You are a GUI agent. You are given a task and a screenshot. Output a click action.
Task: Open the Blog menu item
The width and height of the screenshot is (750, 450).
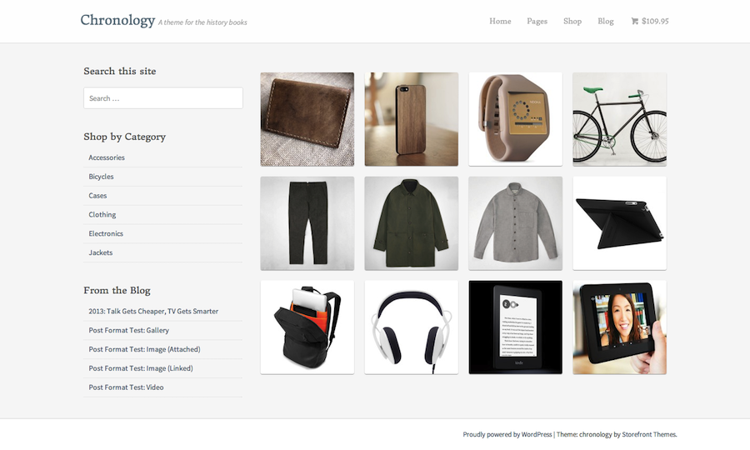[606, 21]
